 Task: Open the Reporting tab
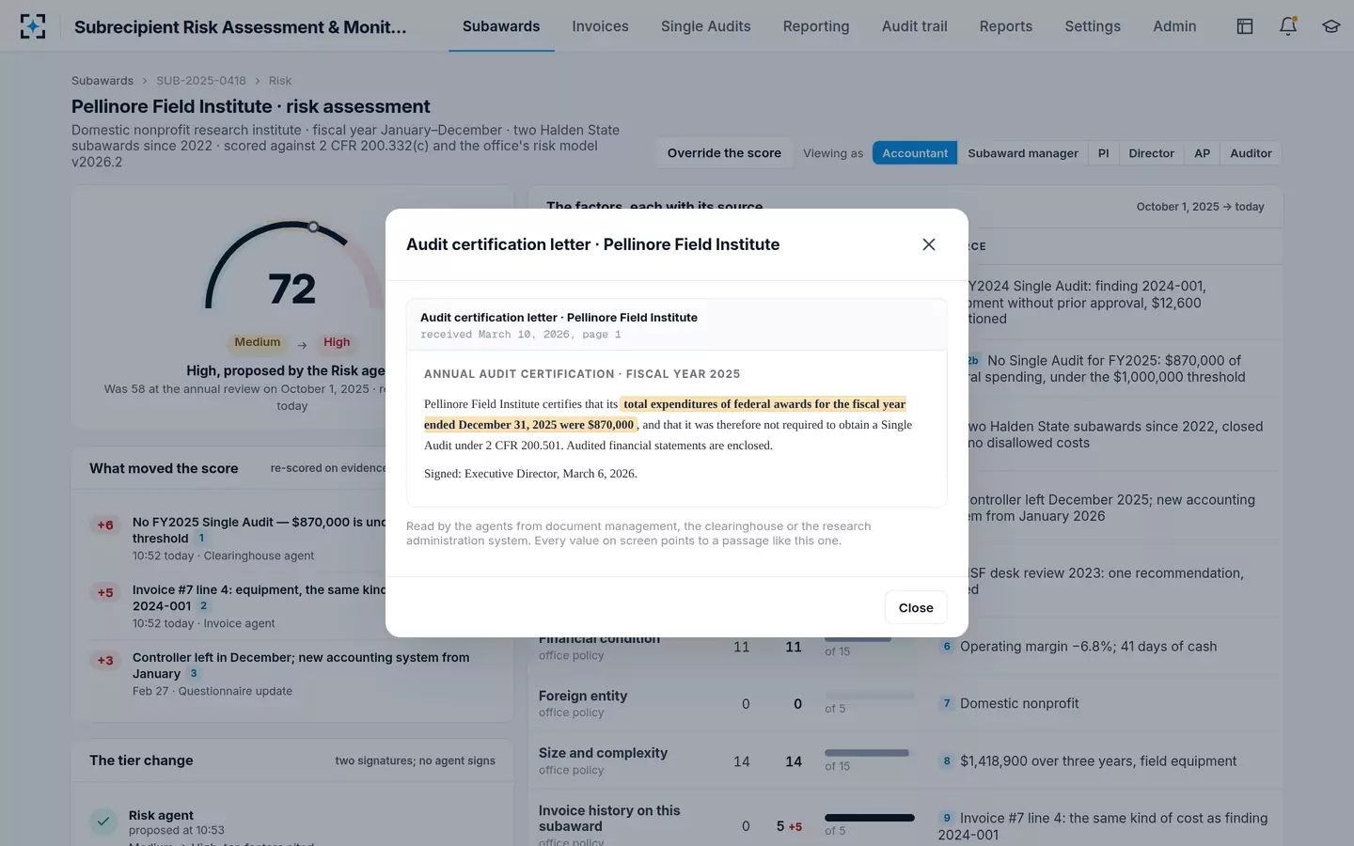click(816, 26)
